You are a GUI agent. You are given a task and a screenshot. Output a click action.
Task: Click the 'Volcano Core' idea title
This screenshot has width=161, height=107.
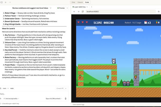(10, 43)
